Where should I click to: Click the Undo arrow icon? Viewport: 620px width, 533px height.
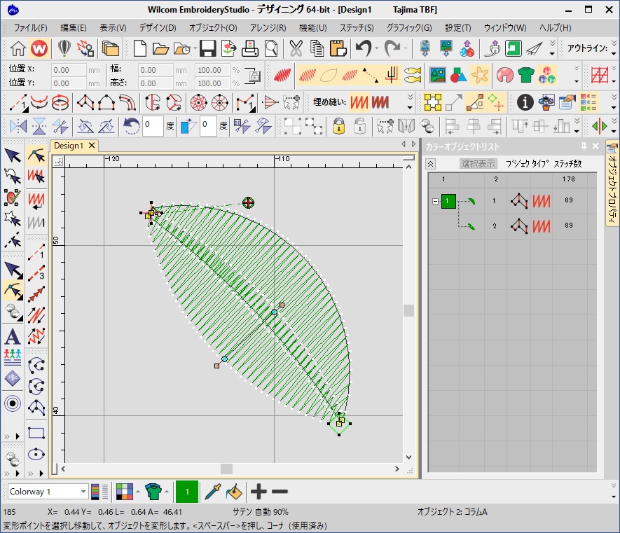(363, 48)
